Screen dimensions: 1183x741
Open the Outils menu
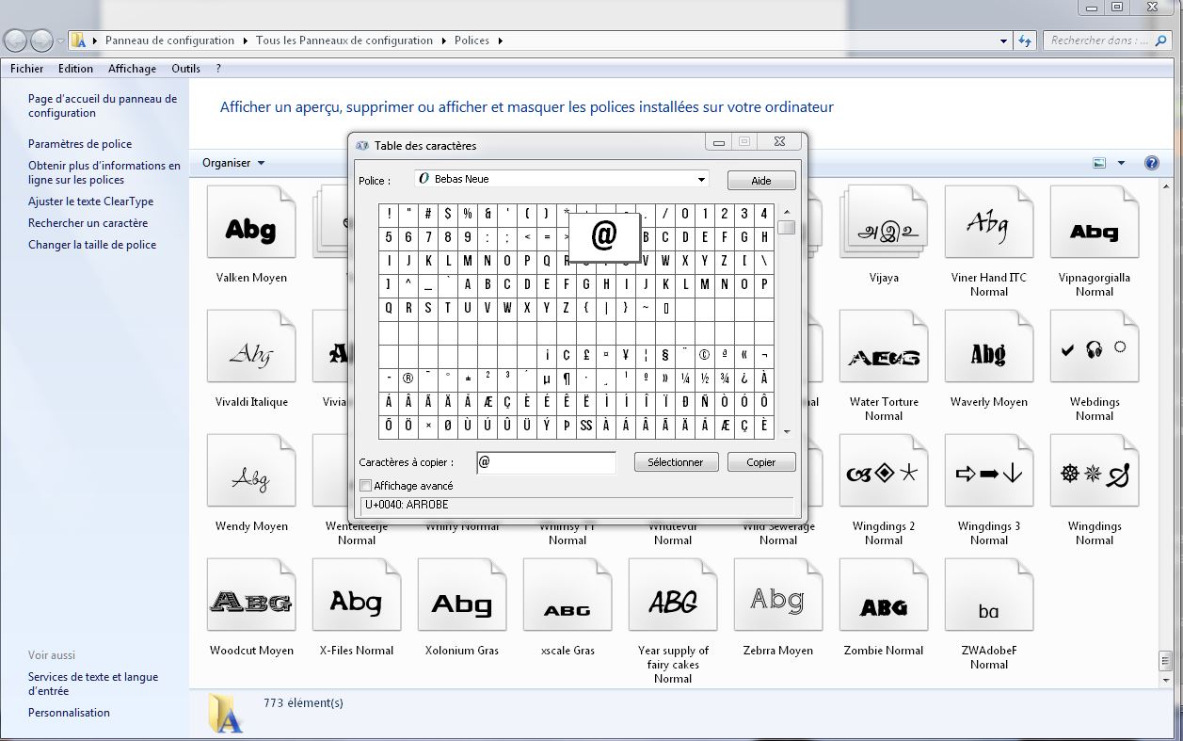(x=185, y=69)
